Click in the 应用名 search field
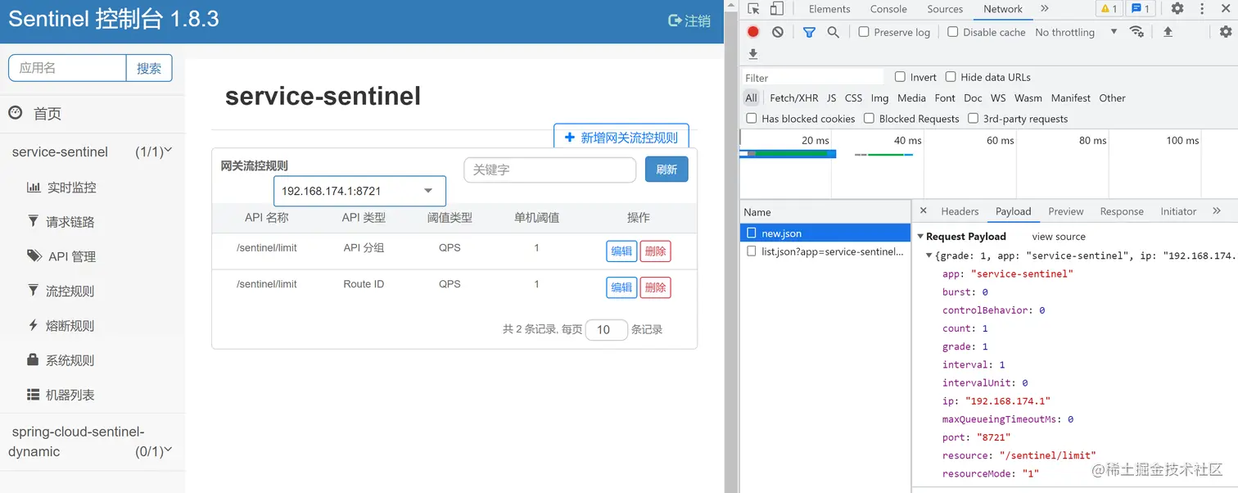 coord(67,68)
